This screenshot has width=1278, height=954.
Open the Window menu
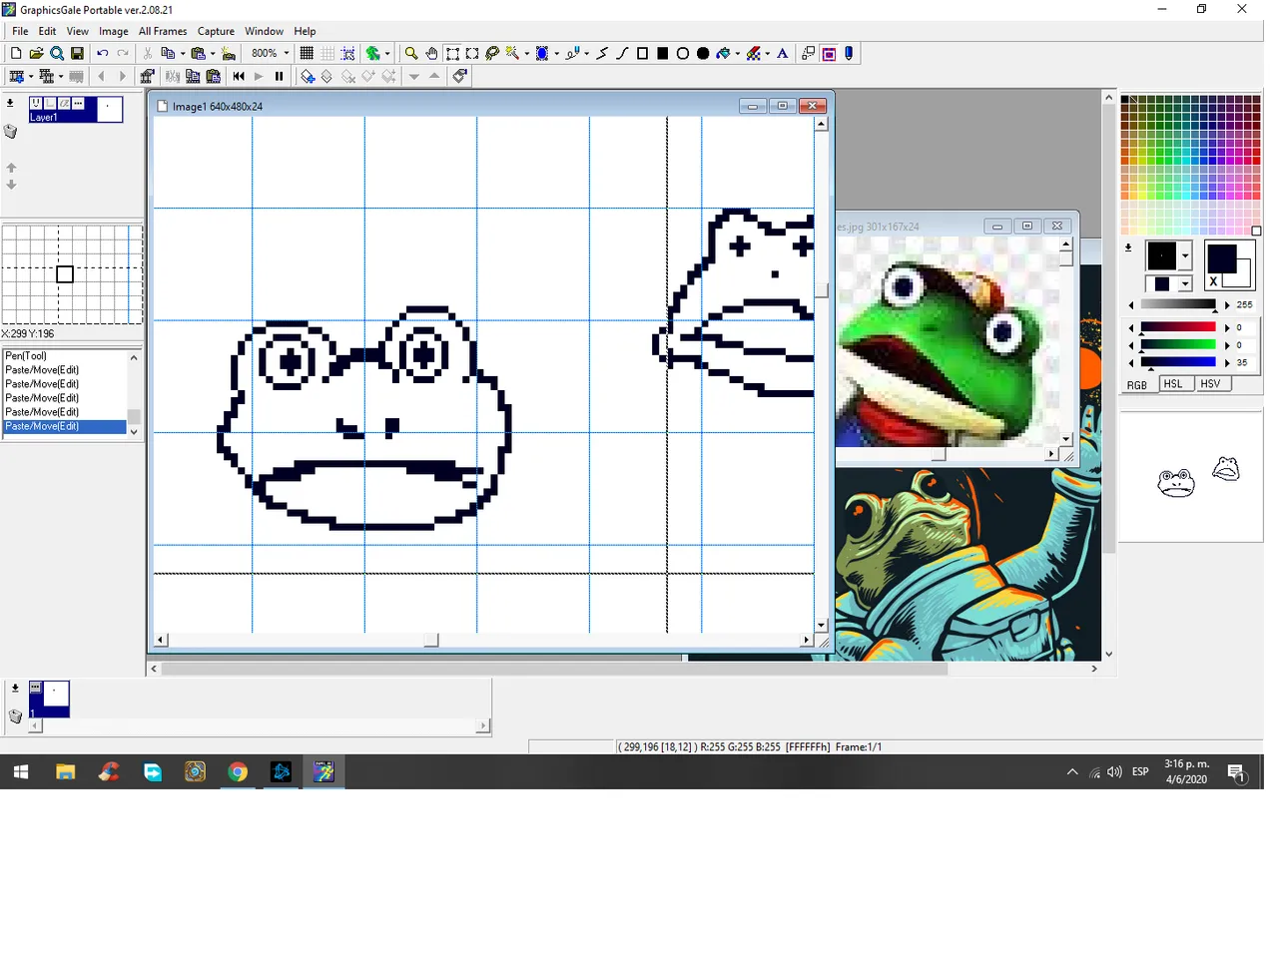[x=264, y=31]
